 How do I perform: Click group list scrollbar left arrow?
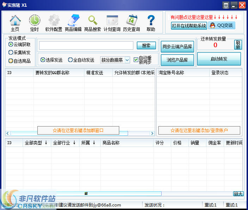[8, 133]
